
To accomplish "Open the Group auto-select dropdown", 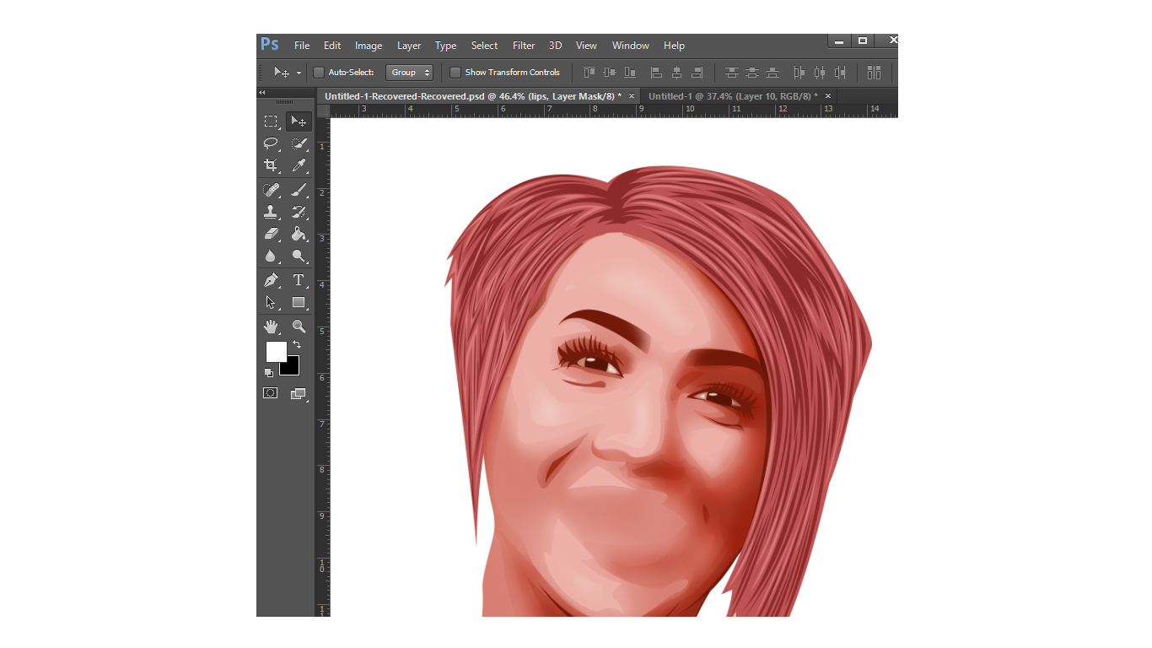I will [x=409, y=73].
